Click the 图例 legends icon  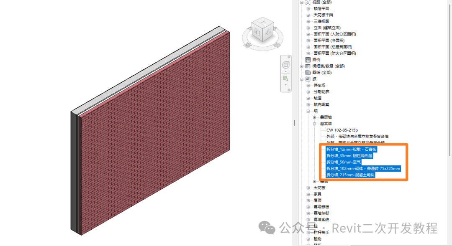[x=308, y=60]
